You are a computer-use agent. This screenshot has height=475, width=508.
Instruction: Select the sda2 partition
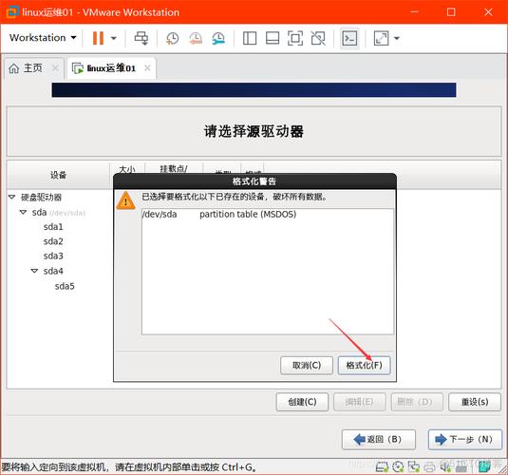coord(53,241)
